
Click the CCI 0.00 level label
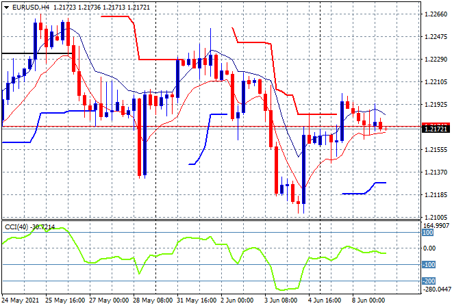tap(429, 248)
